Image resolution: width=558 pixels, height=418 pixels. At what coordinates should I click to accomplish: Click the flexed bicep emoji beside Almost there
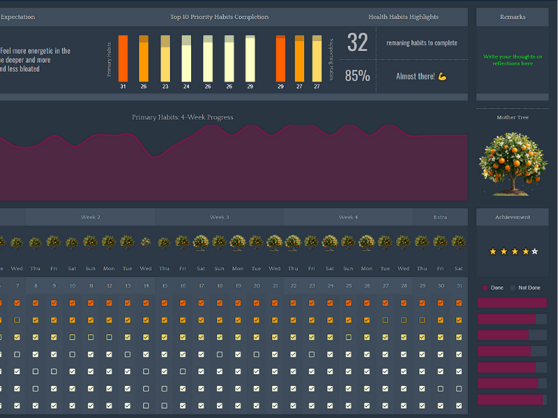[x=442, y=76]
